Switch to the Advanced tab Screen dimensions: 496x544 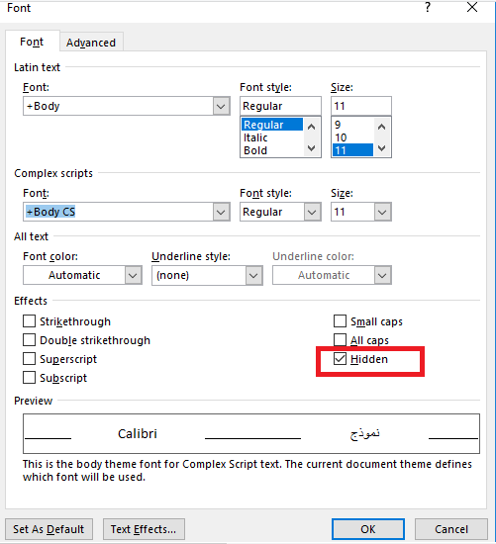click(x=91, y=43)
